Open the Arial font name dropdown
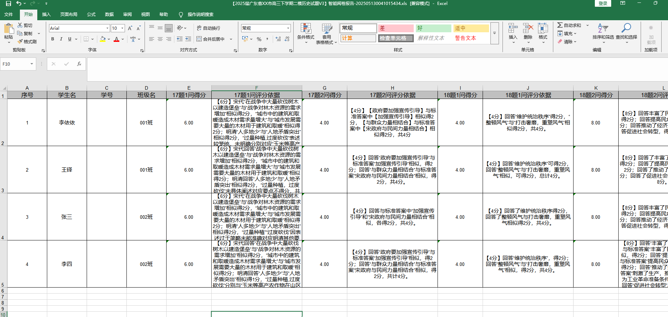 pos(107,28)
